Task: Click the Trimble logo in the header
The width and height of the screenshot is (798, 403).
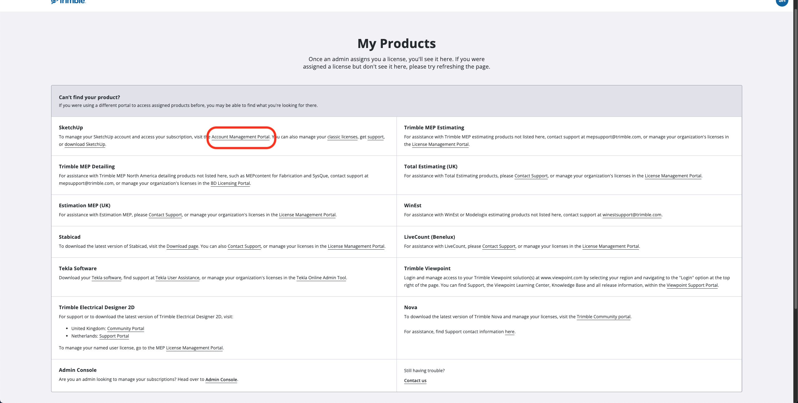Action: (69, 2)
